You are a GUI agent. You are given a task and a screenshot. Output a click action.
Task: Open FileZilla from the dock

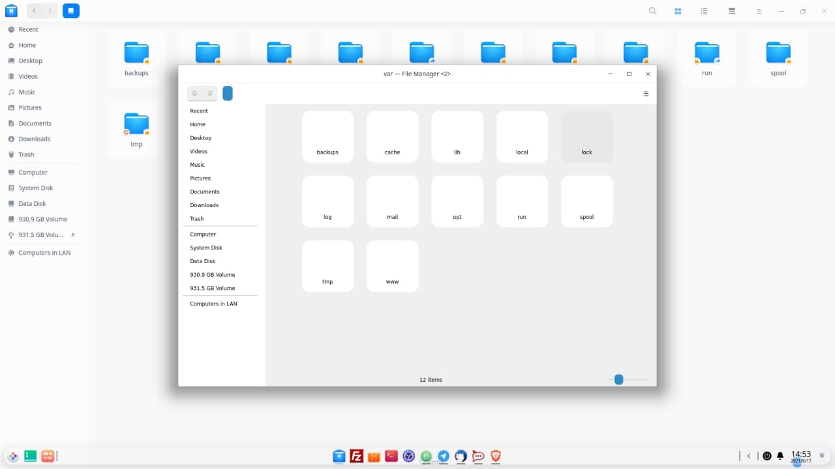pyautogui.click(x=356, y=456)
